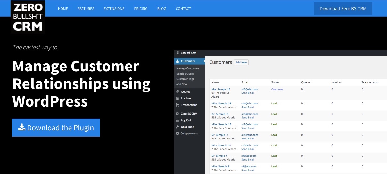
Task: Click the download icon in the Plugin button
Action: pos(21,127)
